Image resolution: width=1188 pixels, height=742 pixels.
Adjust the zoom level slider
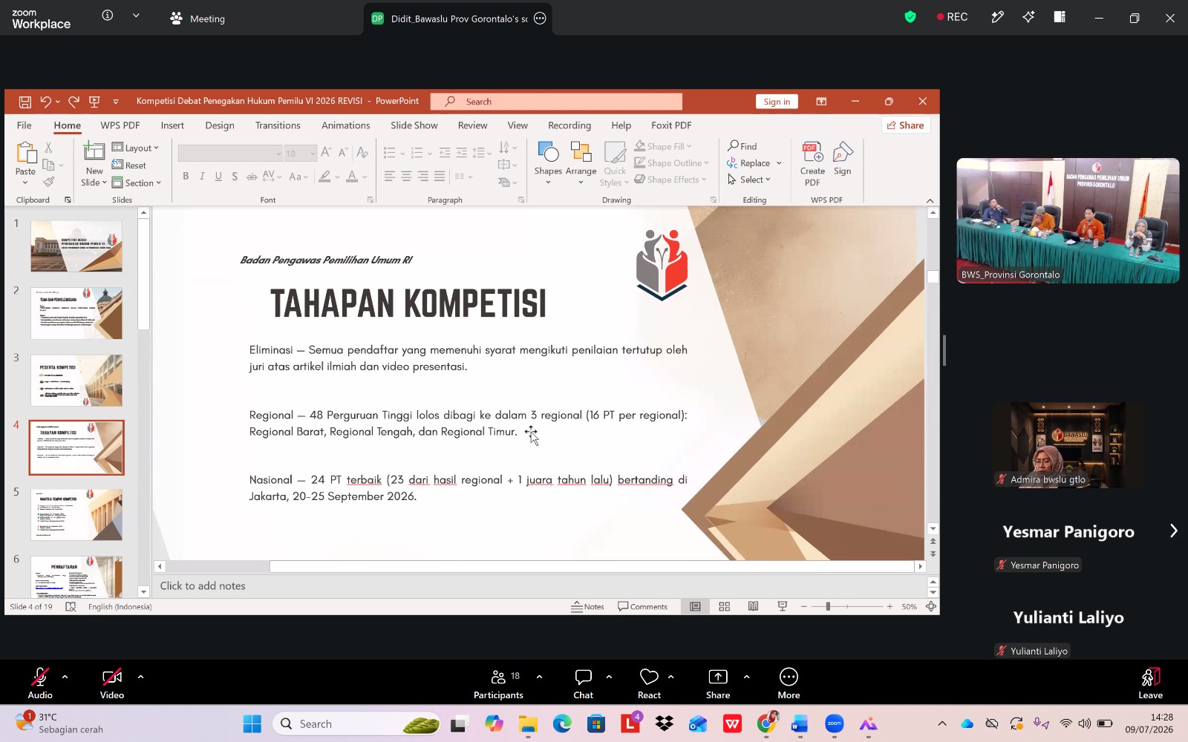tap(828, 606)
